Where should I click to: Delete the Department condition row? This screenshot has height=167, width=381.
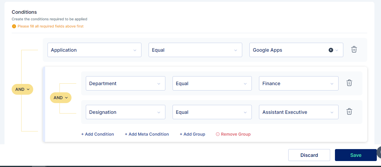349,83
